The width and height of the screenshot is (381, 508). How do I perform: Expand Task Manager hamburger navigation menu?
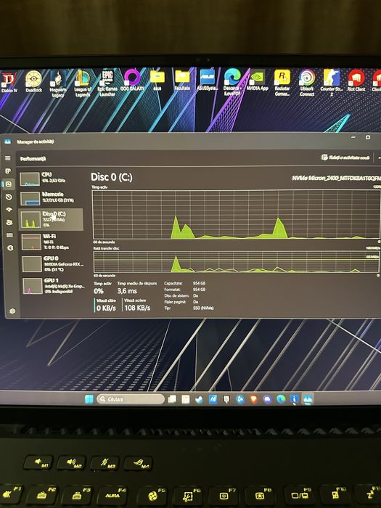pos(8,158)
